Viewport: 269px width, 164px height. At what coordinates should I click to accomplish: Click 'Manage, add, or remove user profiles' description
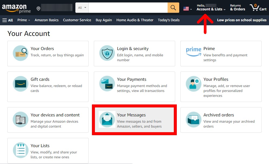[227, 91]
